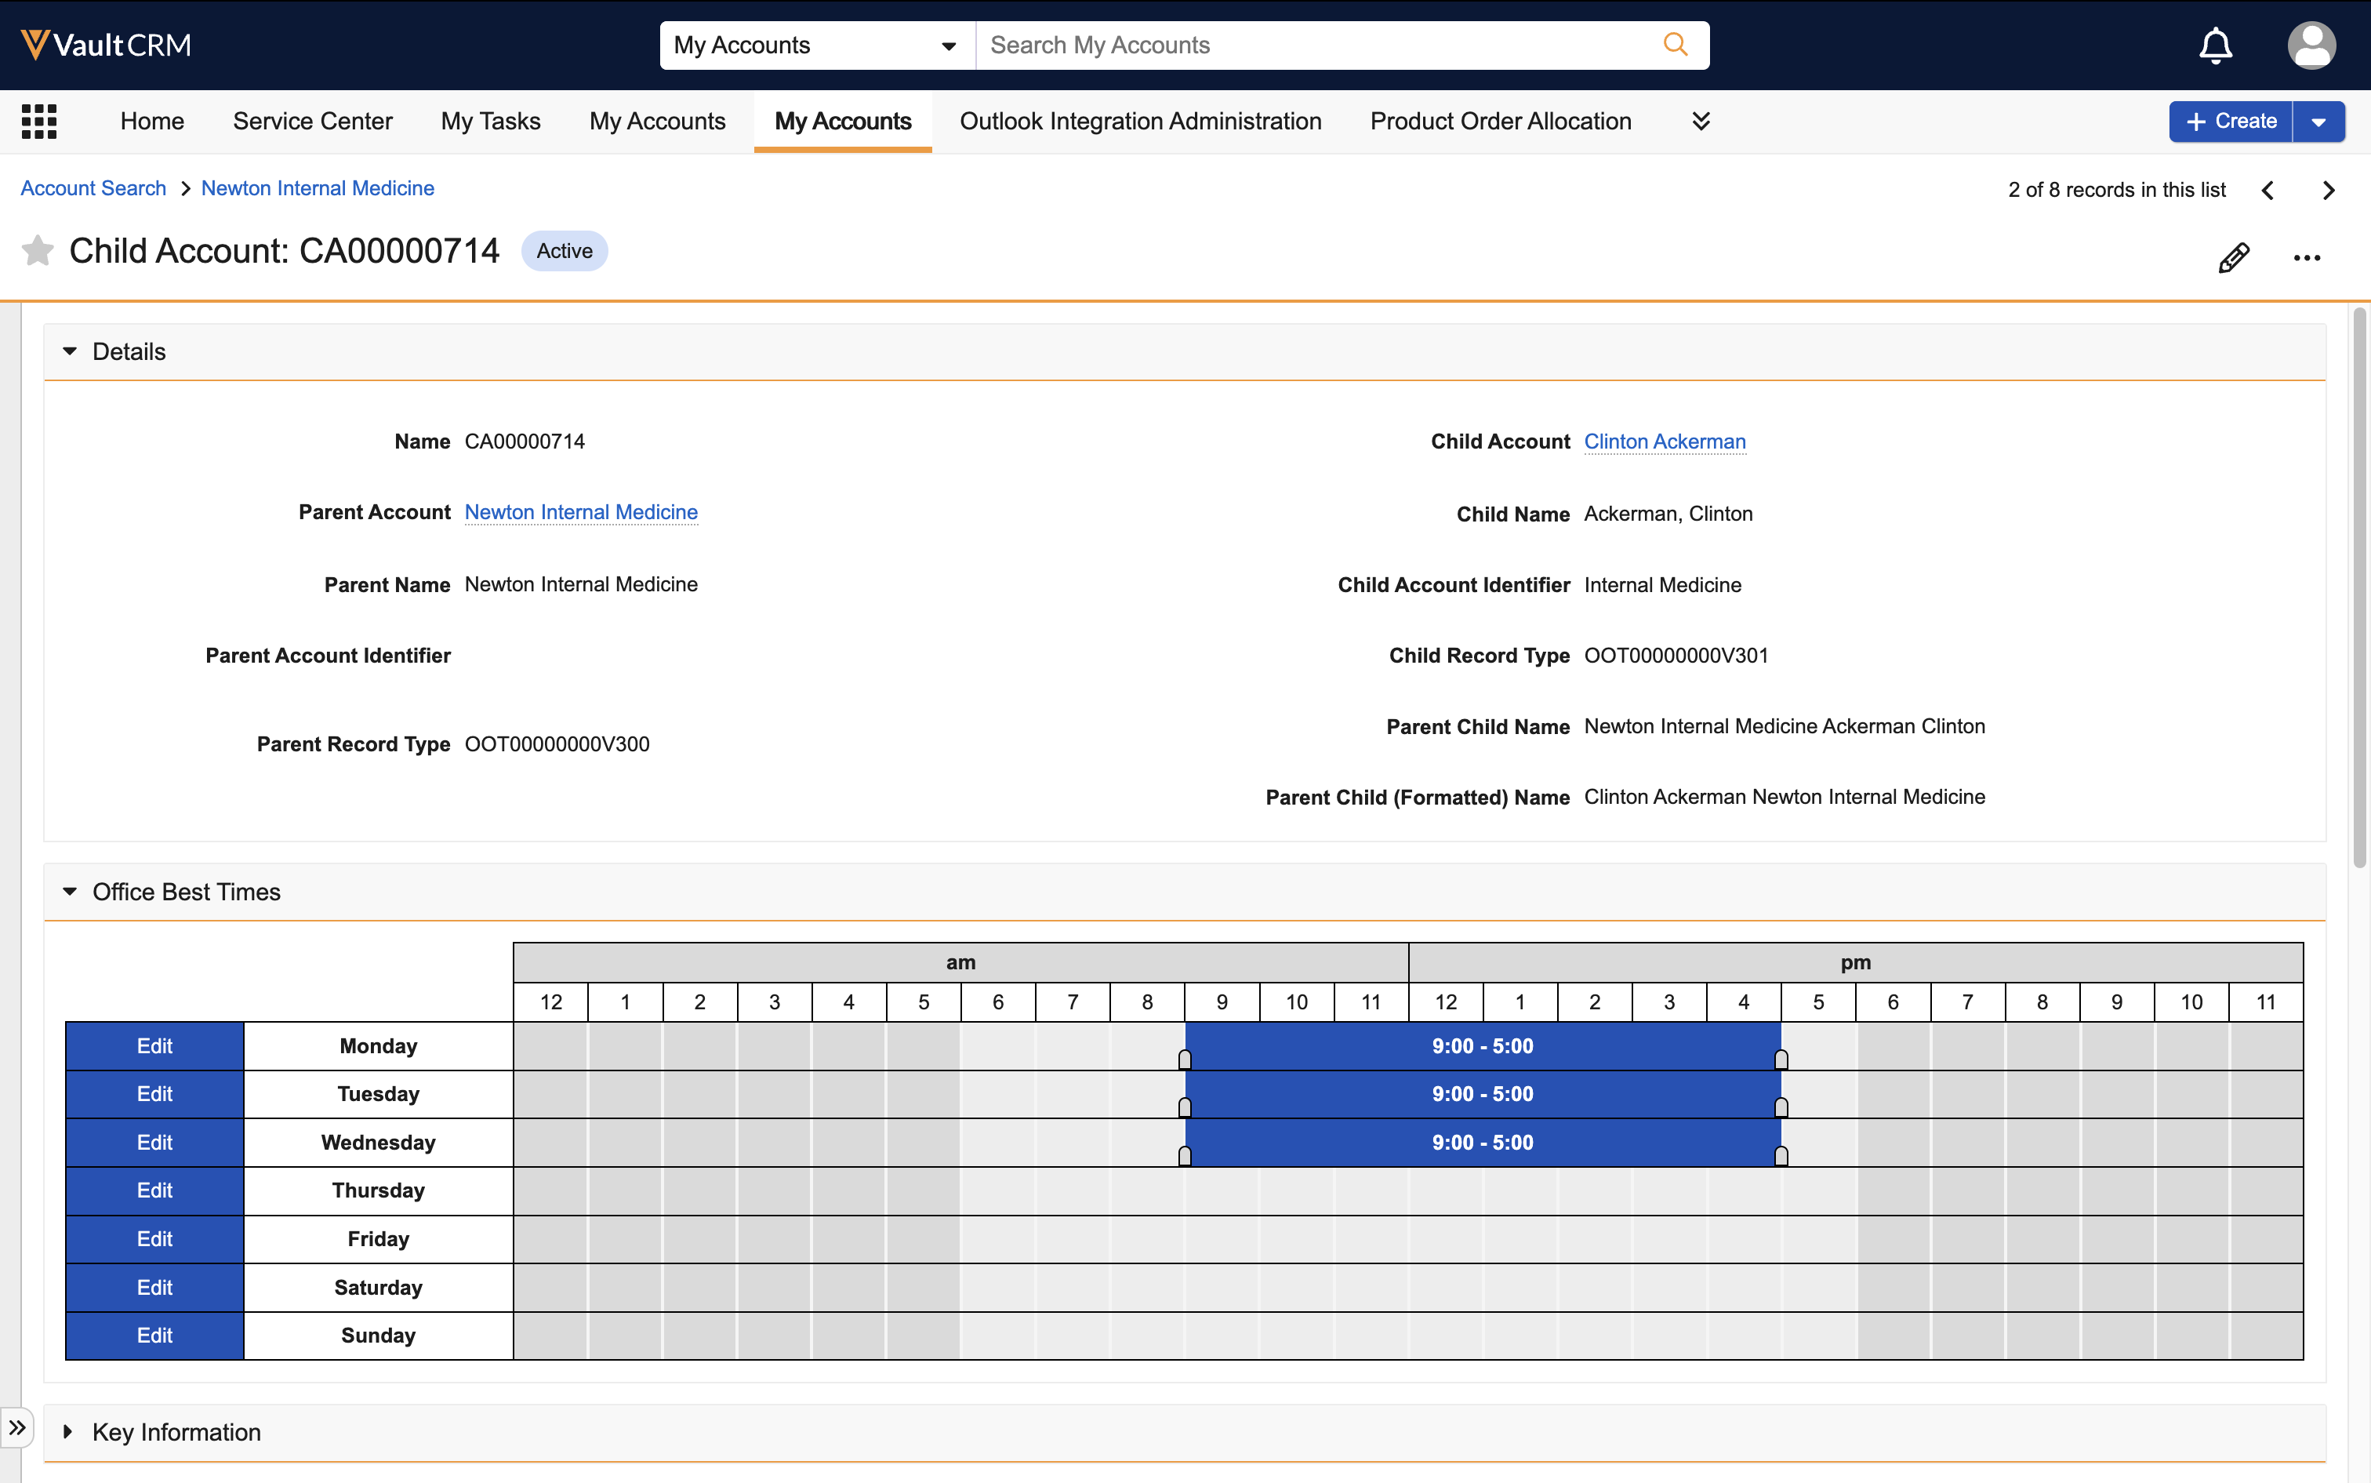Show more navigation tabs
The width and height of the screenshot is (2371, 1483).
(1701, 121)
